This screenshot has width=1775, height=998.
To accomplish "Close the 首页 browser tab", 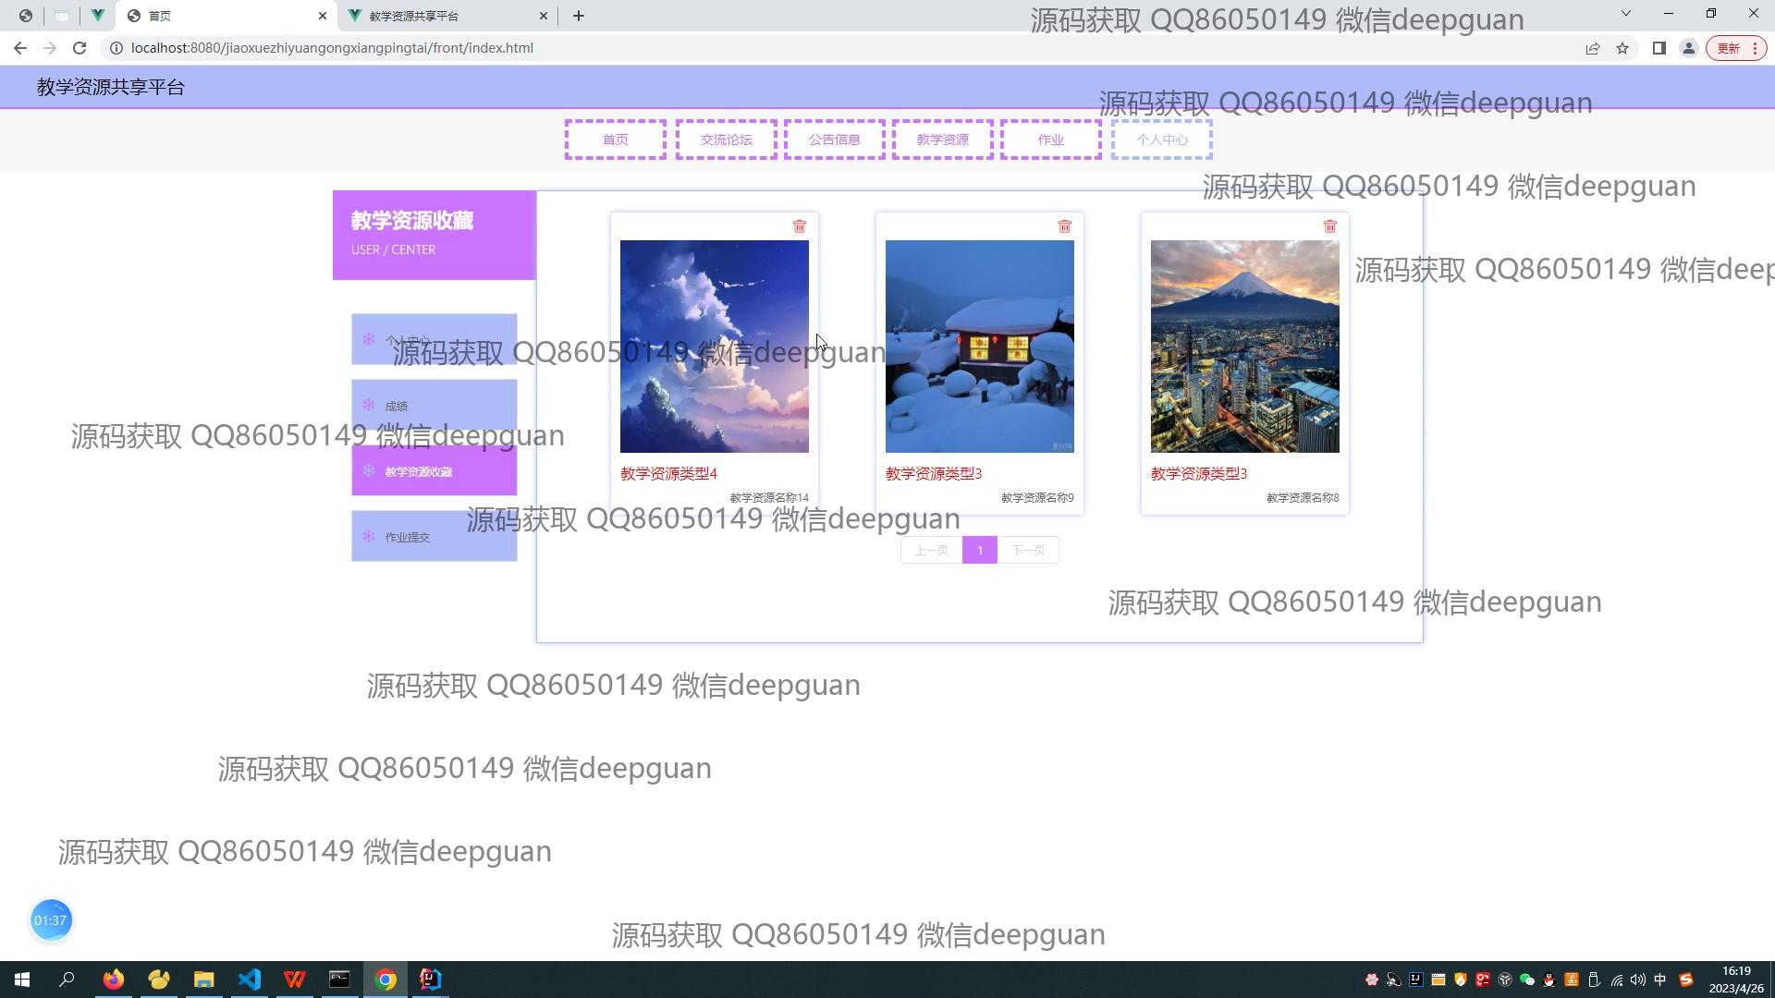I will [323, 16].
